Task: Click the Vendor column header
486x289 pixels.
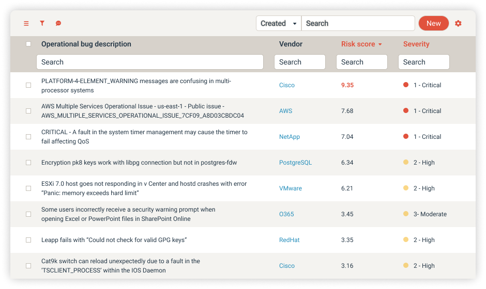Action: 291,44
